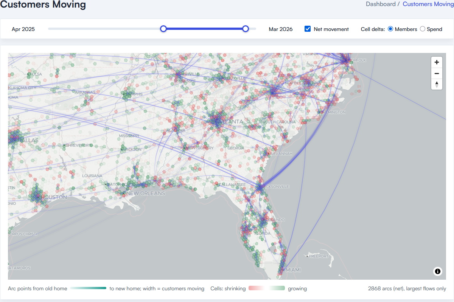This screenshot has height=302, width=454.
Task: Click the left date range slider handle
Action: pos(163,29)
